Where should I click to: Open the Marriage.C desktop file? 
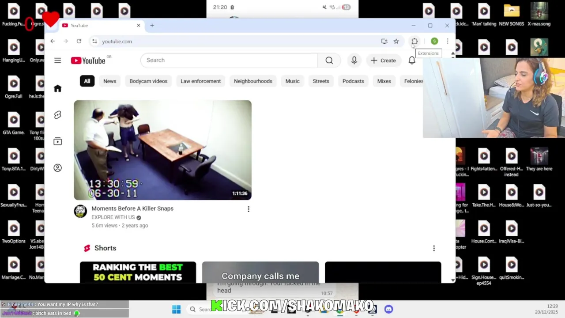tap(14, 269)
